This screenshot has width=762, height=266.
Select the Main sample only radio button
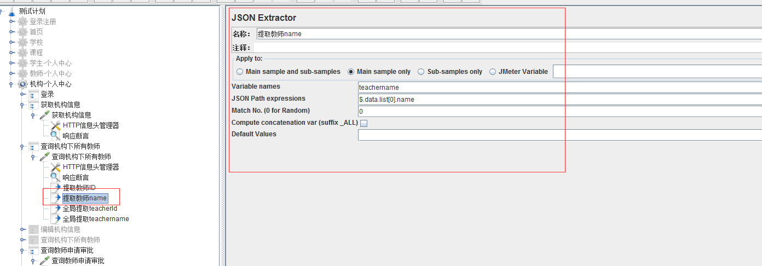351,72
